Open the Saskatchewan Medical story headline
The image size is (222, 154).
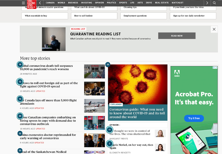[x=43, y=152]
